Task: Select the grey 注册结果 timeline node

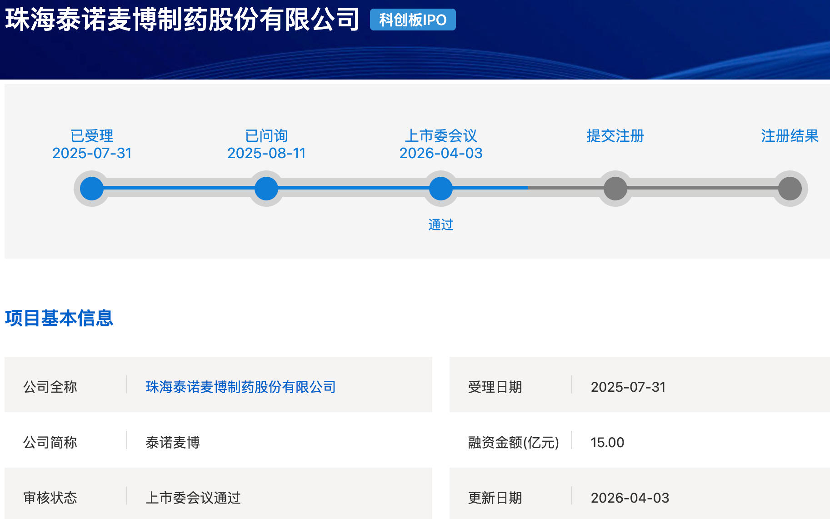Action: pyautogui.click(x=790, y=189)
